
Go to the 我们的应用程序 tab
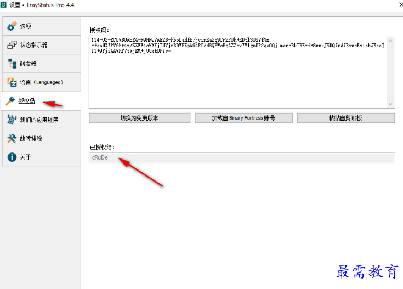pyautogui.click(x=42, y=120)
